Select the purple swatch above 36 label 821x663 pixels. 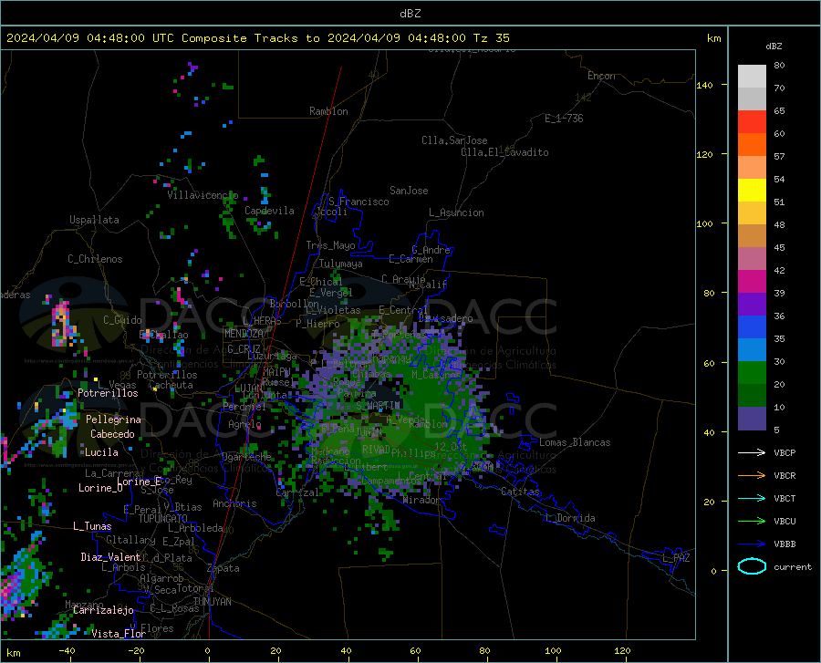(752, 305)
